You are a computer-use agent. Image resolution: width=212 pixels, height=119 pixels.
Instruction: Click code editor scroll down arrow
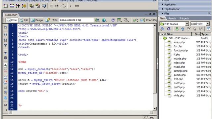155,109
